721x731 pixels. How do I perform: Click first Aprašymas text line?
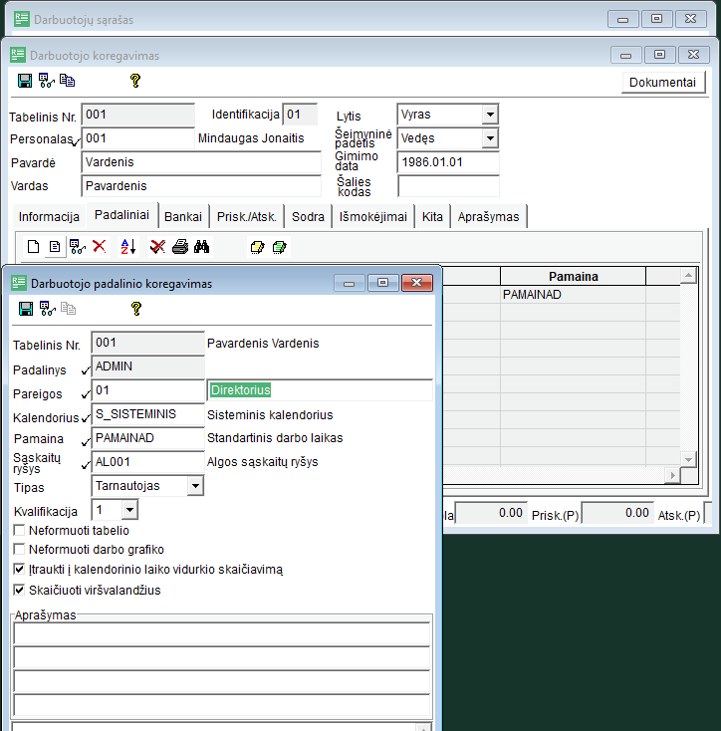[221, 634]
